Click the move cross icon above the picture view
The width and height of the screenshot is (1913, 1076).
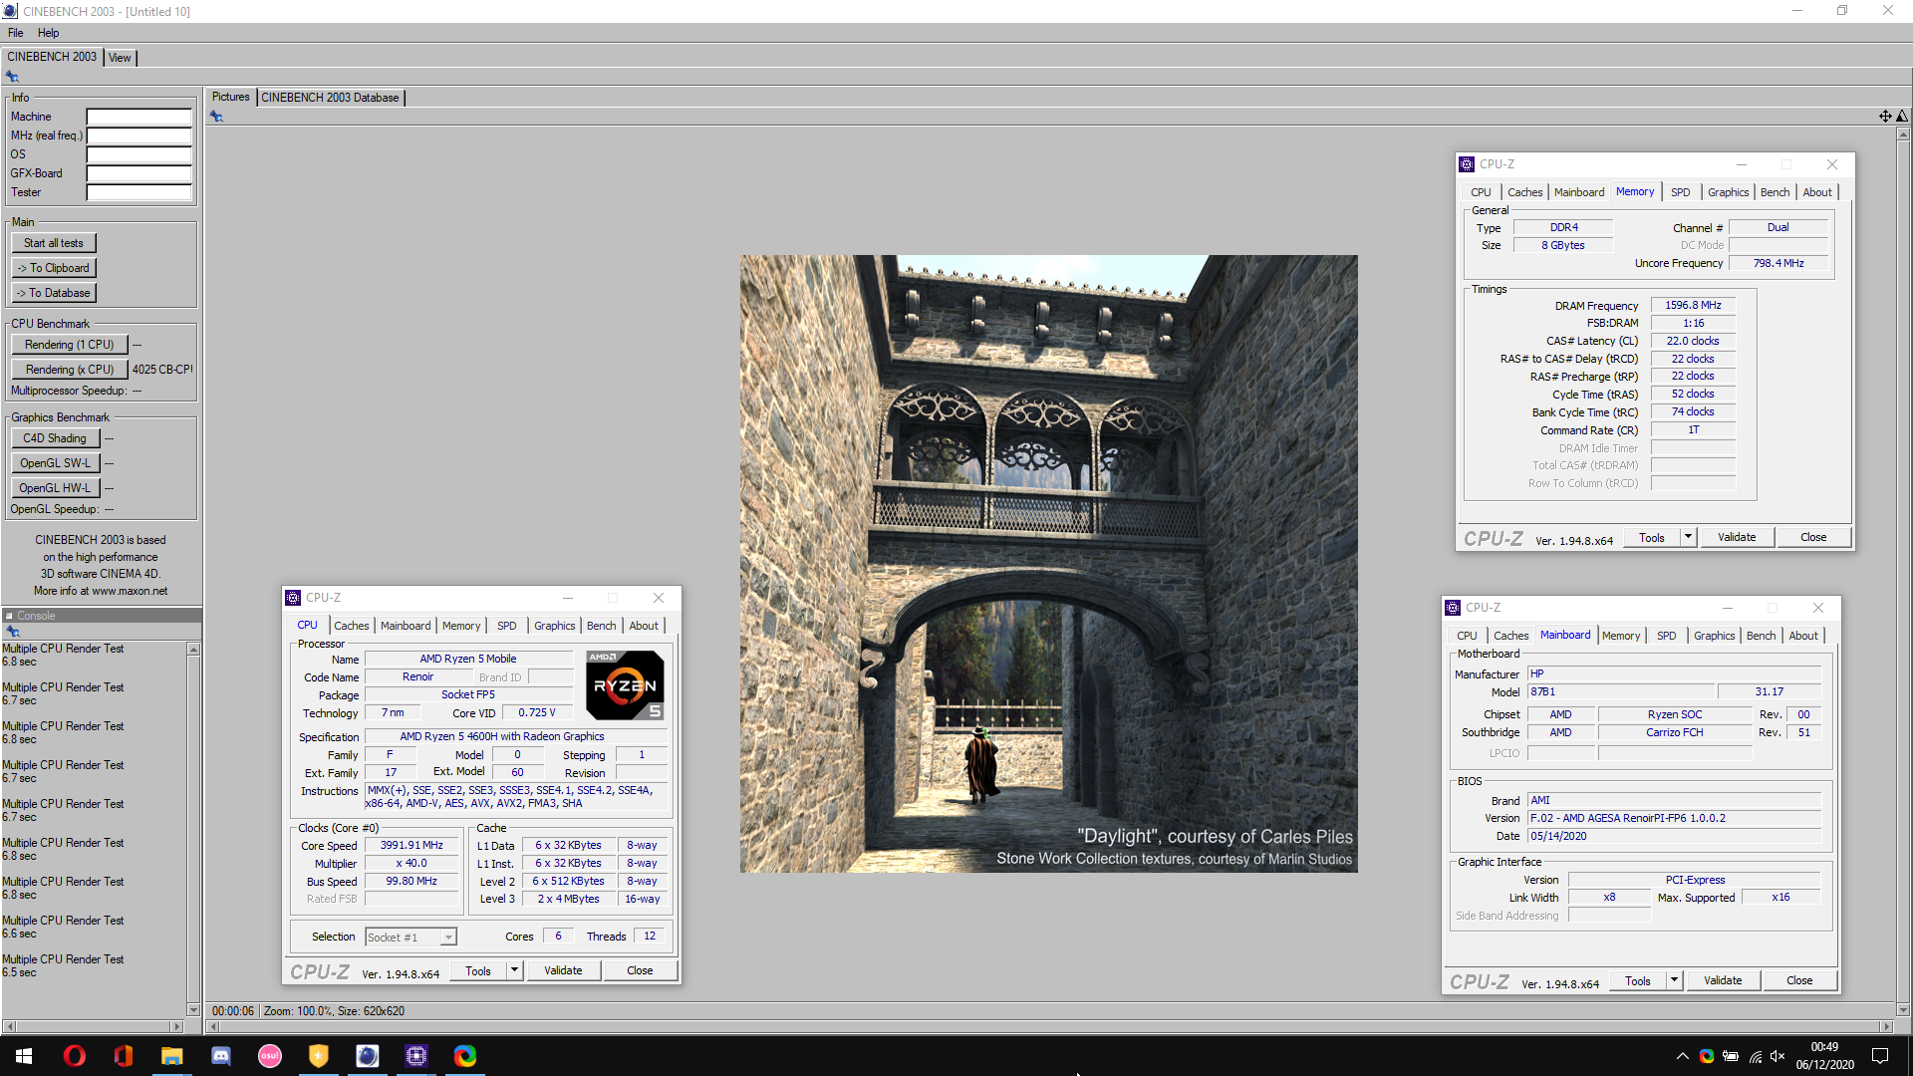(1885, 117)
